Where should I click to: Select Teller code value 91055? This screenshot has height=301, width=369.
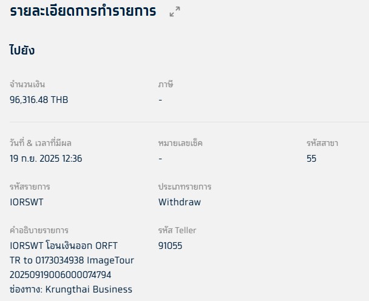coord(171,246)
